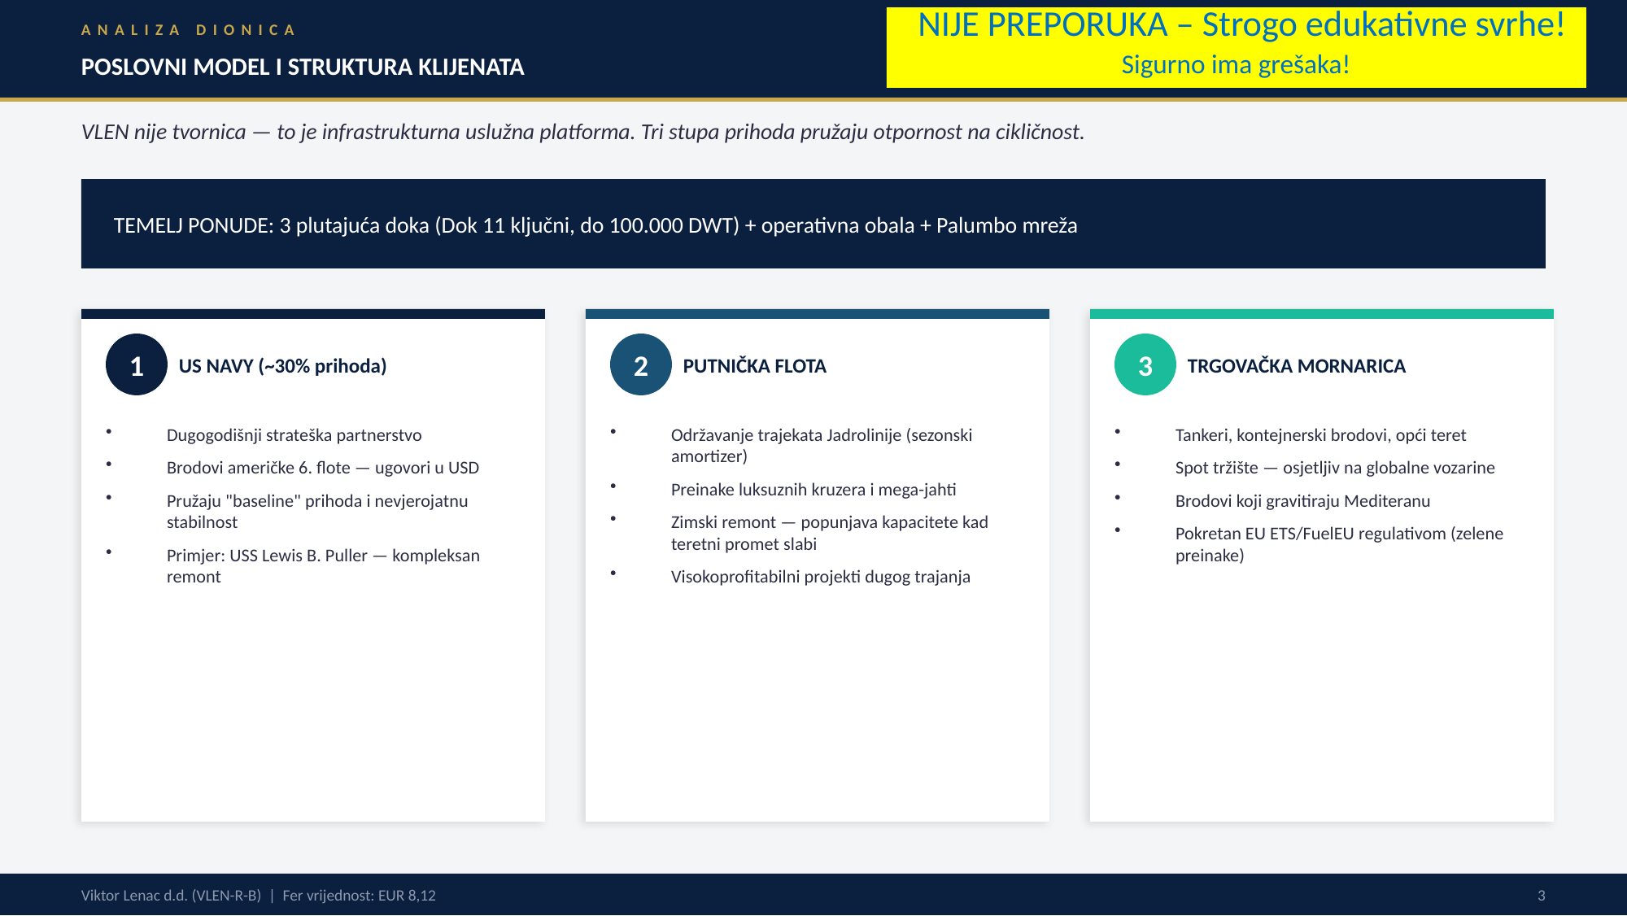Click the page number 3 in footer

[1541, 895]
